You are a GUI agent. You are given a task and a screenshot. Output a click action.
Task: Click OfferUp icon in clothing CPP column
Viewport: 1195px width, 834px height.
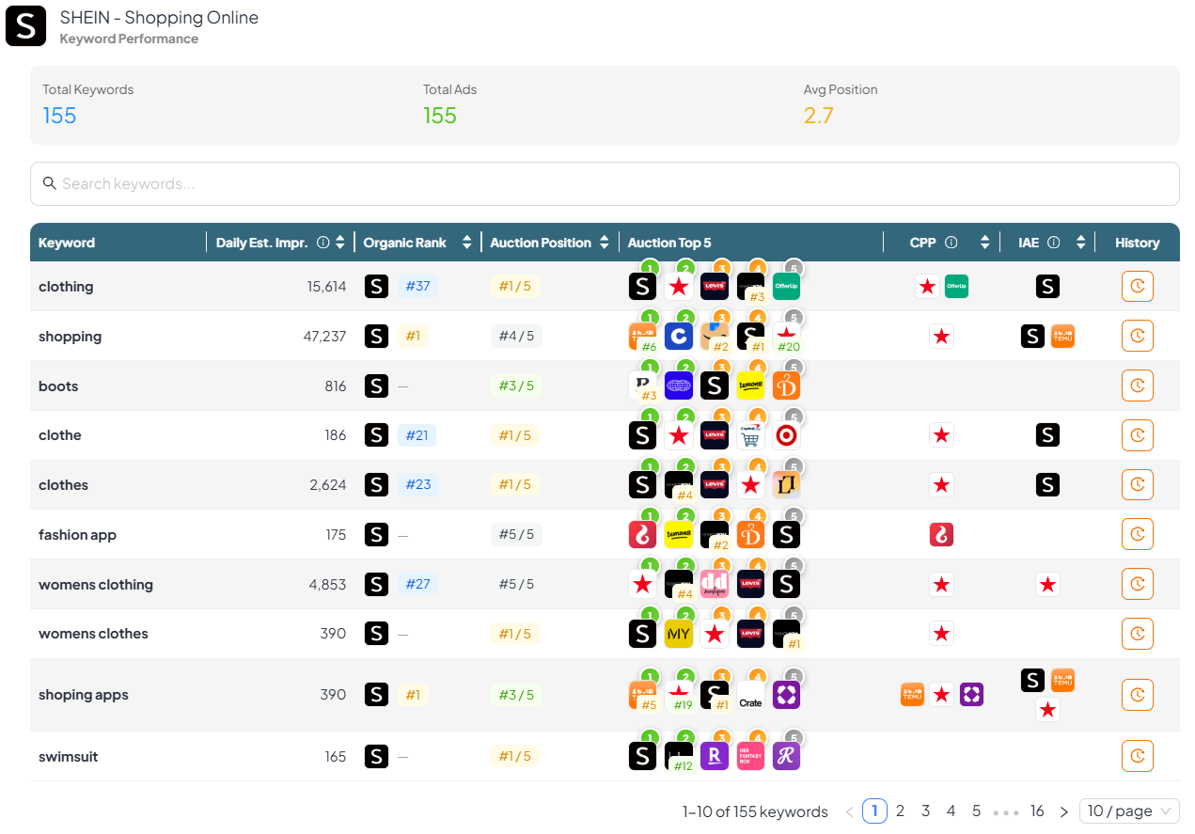pos(956,286)
